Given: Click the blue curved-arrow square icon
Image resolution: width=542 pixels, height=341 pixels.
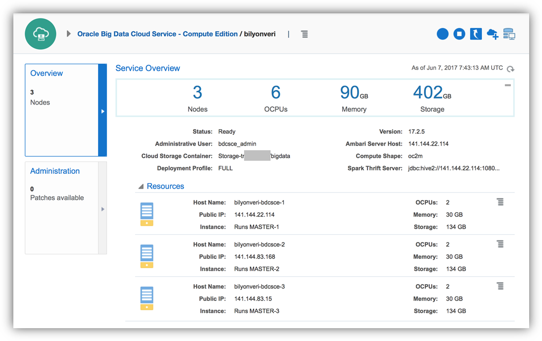Looking at the screenshot, I should [476, 34].
